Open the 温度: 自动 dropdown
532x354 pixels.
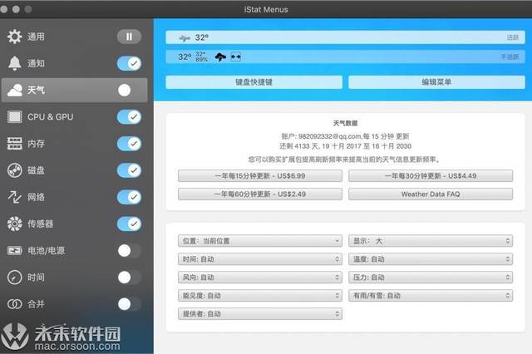point(431,259)
